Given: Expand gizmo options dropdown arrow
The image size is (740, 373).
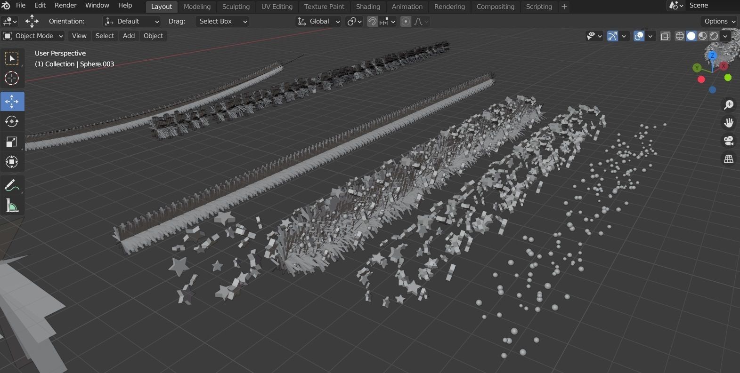Looking at the screenshot, I should click(x=624, y=36).
